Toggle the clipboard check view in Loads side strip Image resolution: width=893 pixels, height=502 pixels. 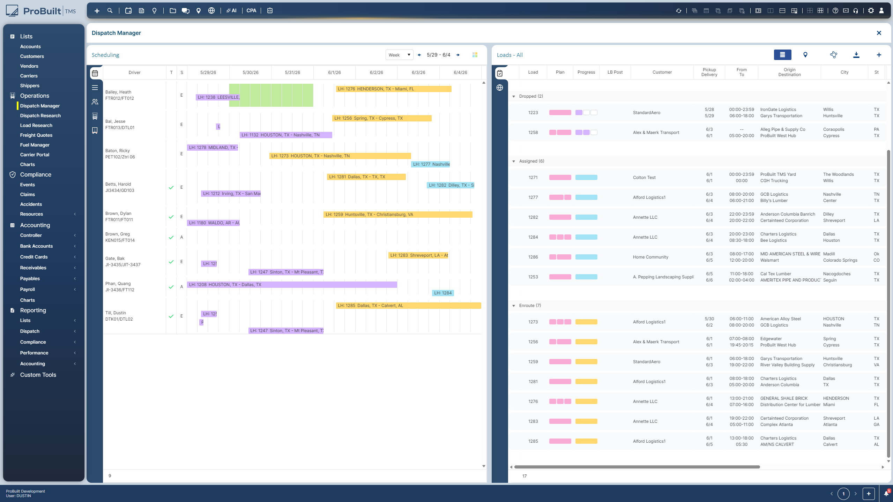[500, 73]
